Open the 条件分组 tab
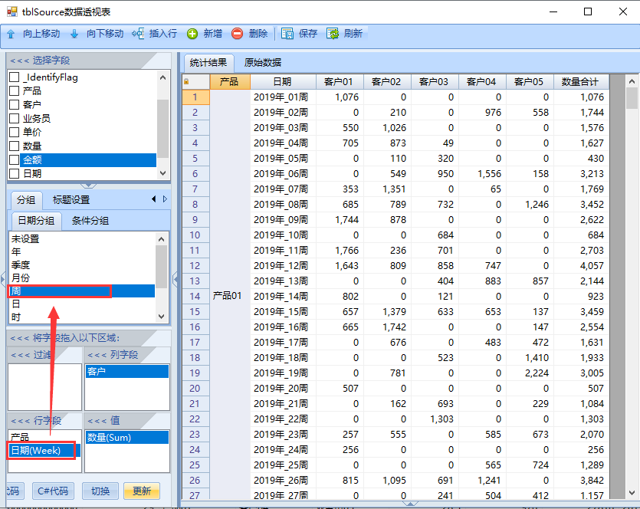The height and width of the screenshot is (509, 640). click(90, 221)
